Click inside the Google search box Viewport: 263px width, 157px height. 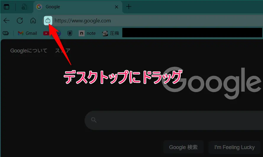tap(178, 120)
